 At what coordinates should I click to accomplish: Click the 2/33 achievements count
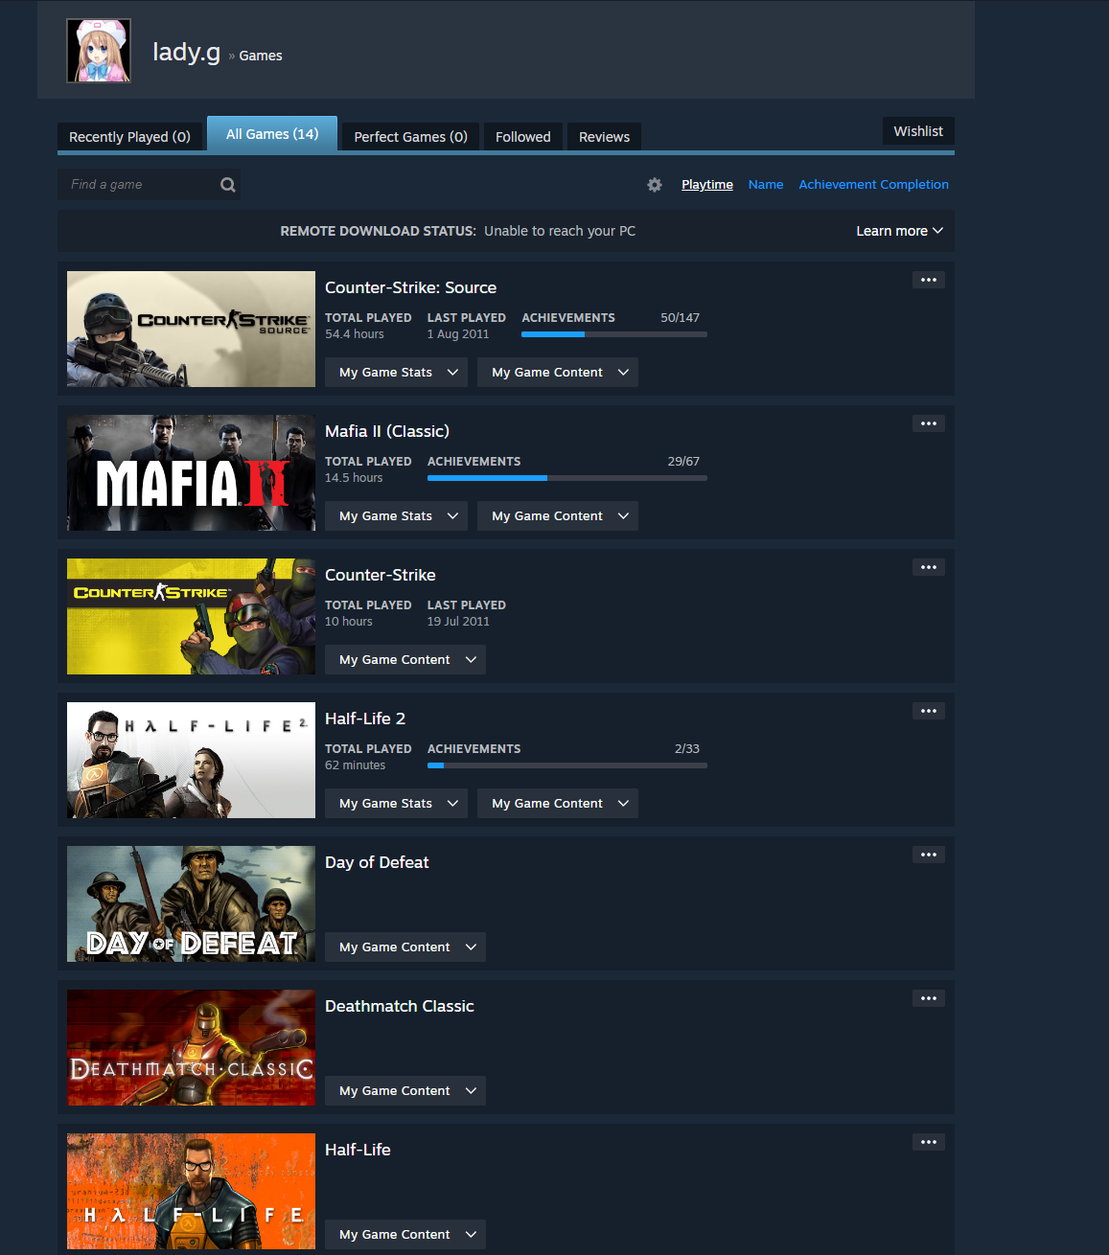(687, 748)
